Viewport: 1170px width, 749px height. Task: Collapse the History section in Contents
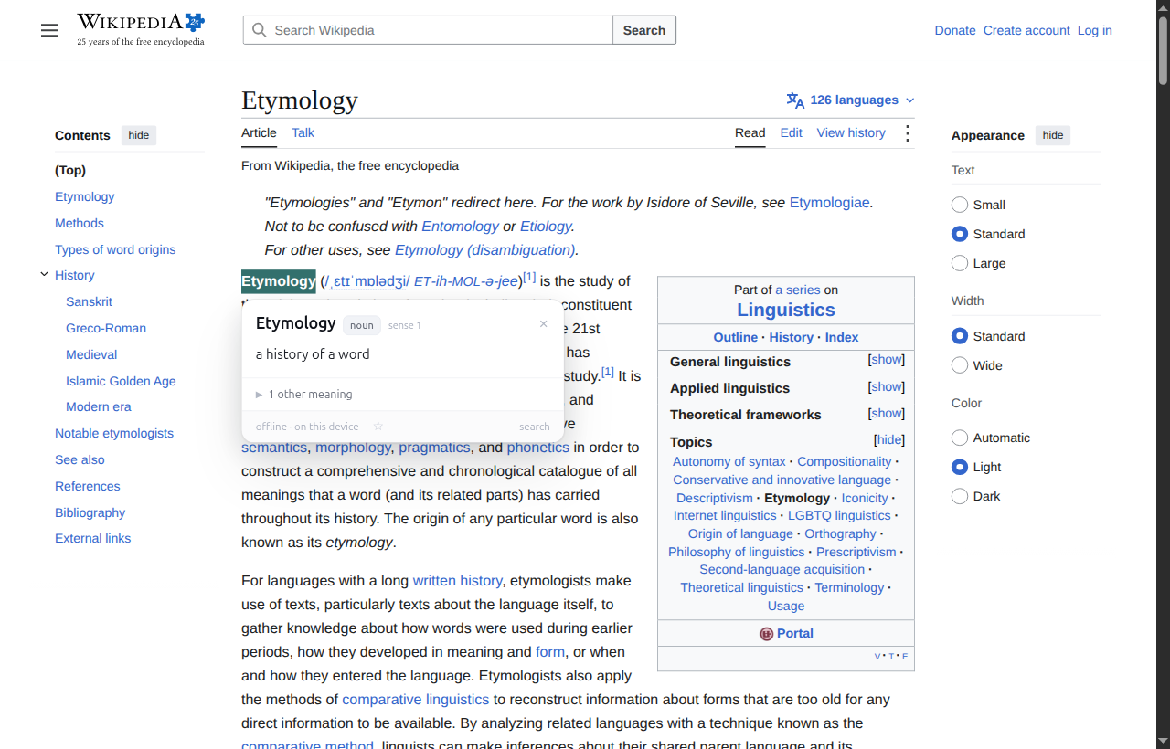(44, 274)
